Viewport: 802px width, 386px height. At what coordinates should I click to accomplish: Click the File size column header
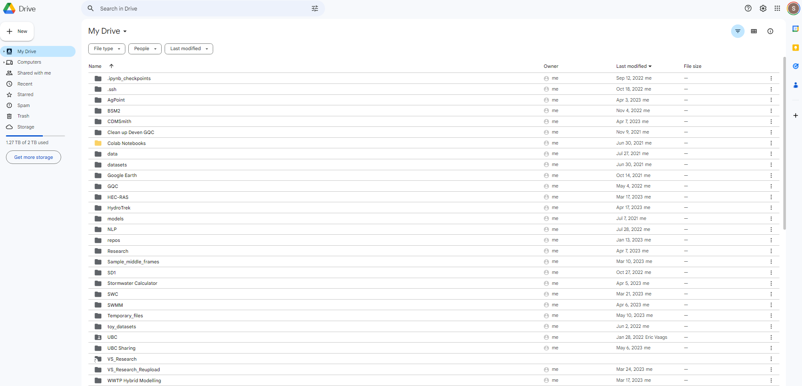[x=692, y=66]
